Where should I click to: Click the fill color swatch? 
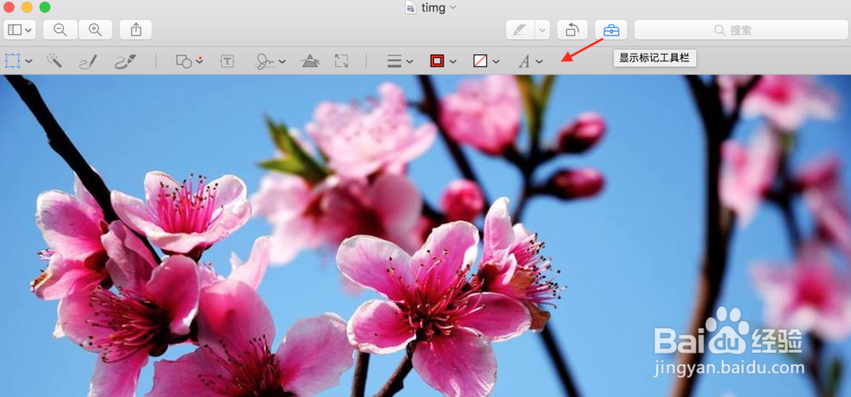tap(480, 60)
